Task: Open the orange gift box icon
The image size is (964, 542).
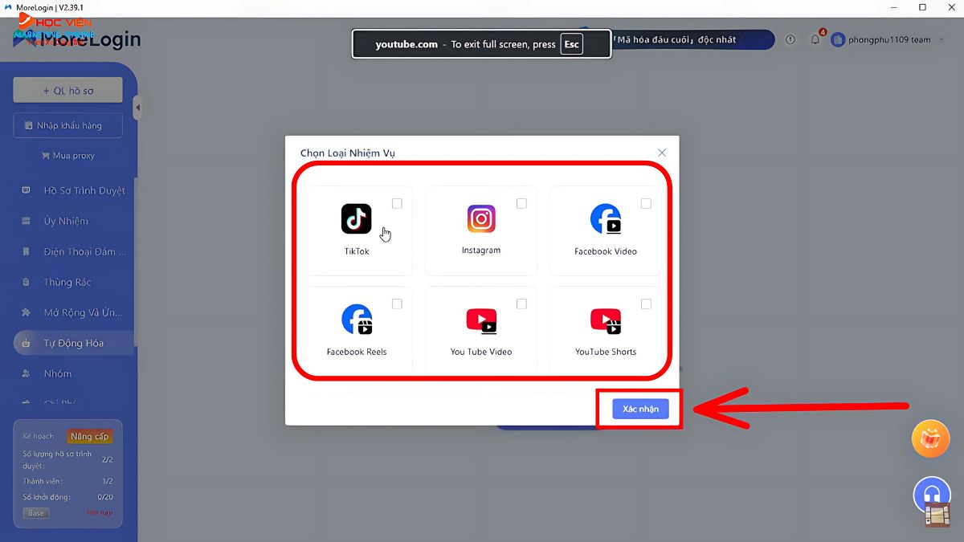Action: 931,438
